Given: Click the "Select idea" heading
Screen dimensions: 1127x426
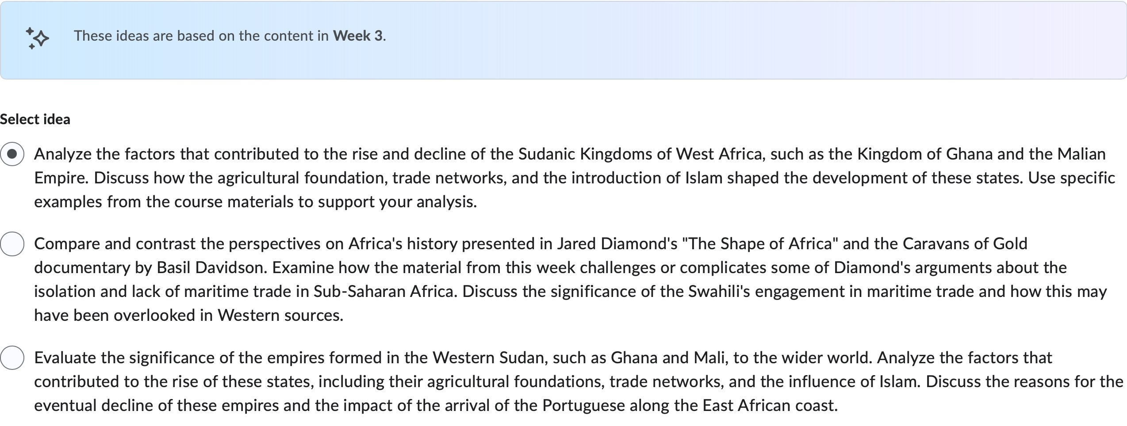Looking at the screenshot, I should click(x=35, y=119).
